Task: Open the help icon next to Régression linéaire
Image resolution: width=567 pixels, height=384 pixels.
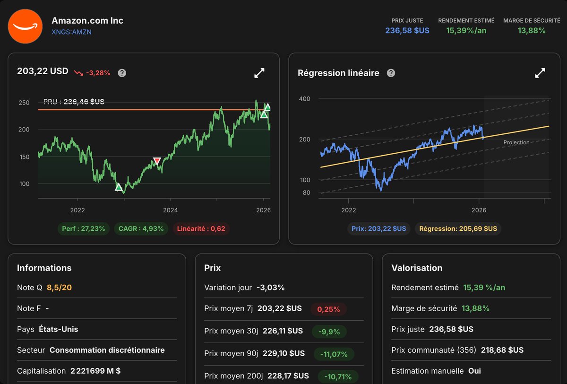Action: pos(391,73)
